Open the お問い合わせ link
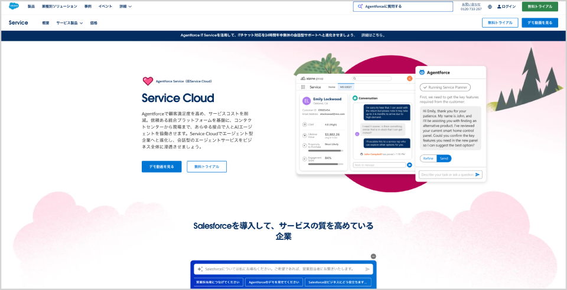This screenshot has width=567, height=290. 471,4
